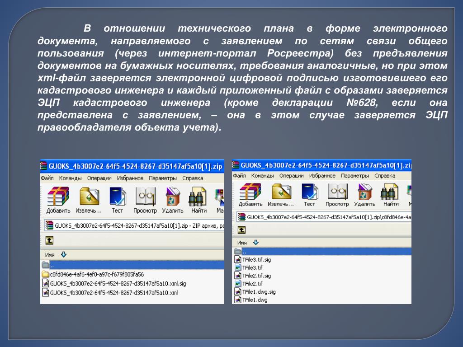Select TFile1.dwg file
463x347 pixels.
point(250,300)
